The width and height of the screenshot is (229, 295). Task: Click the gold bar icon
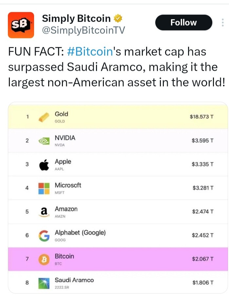coord(44,117)
